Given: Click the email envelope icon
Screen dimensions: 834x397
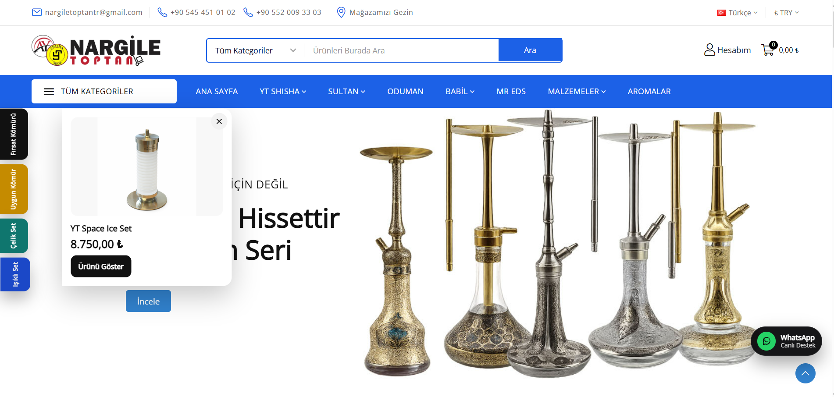Looking at the screenshot, I should coord(37,12).
